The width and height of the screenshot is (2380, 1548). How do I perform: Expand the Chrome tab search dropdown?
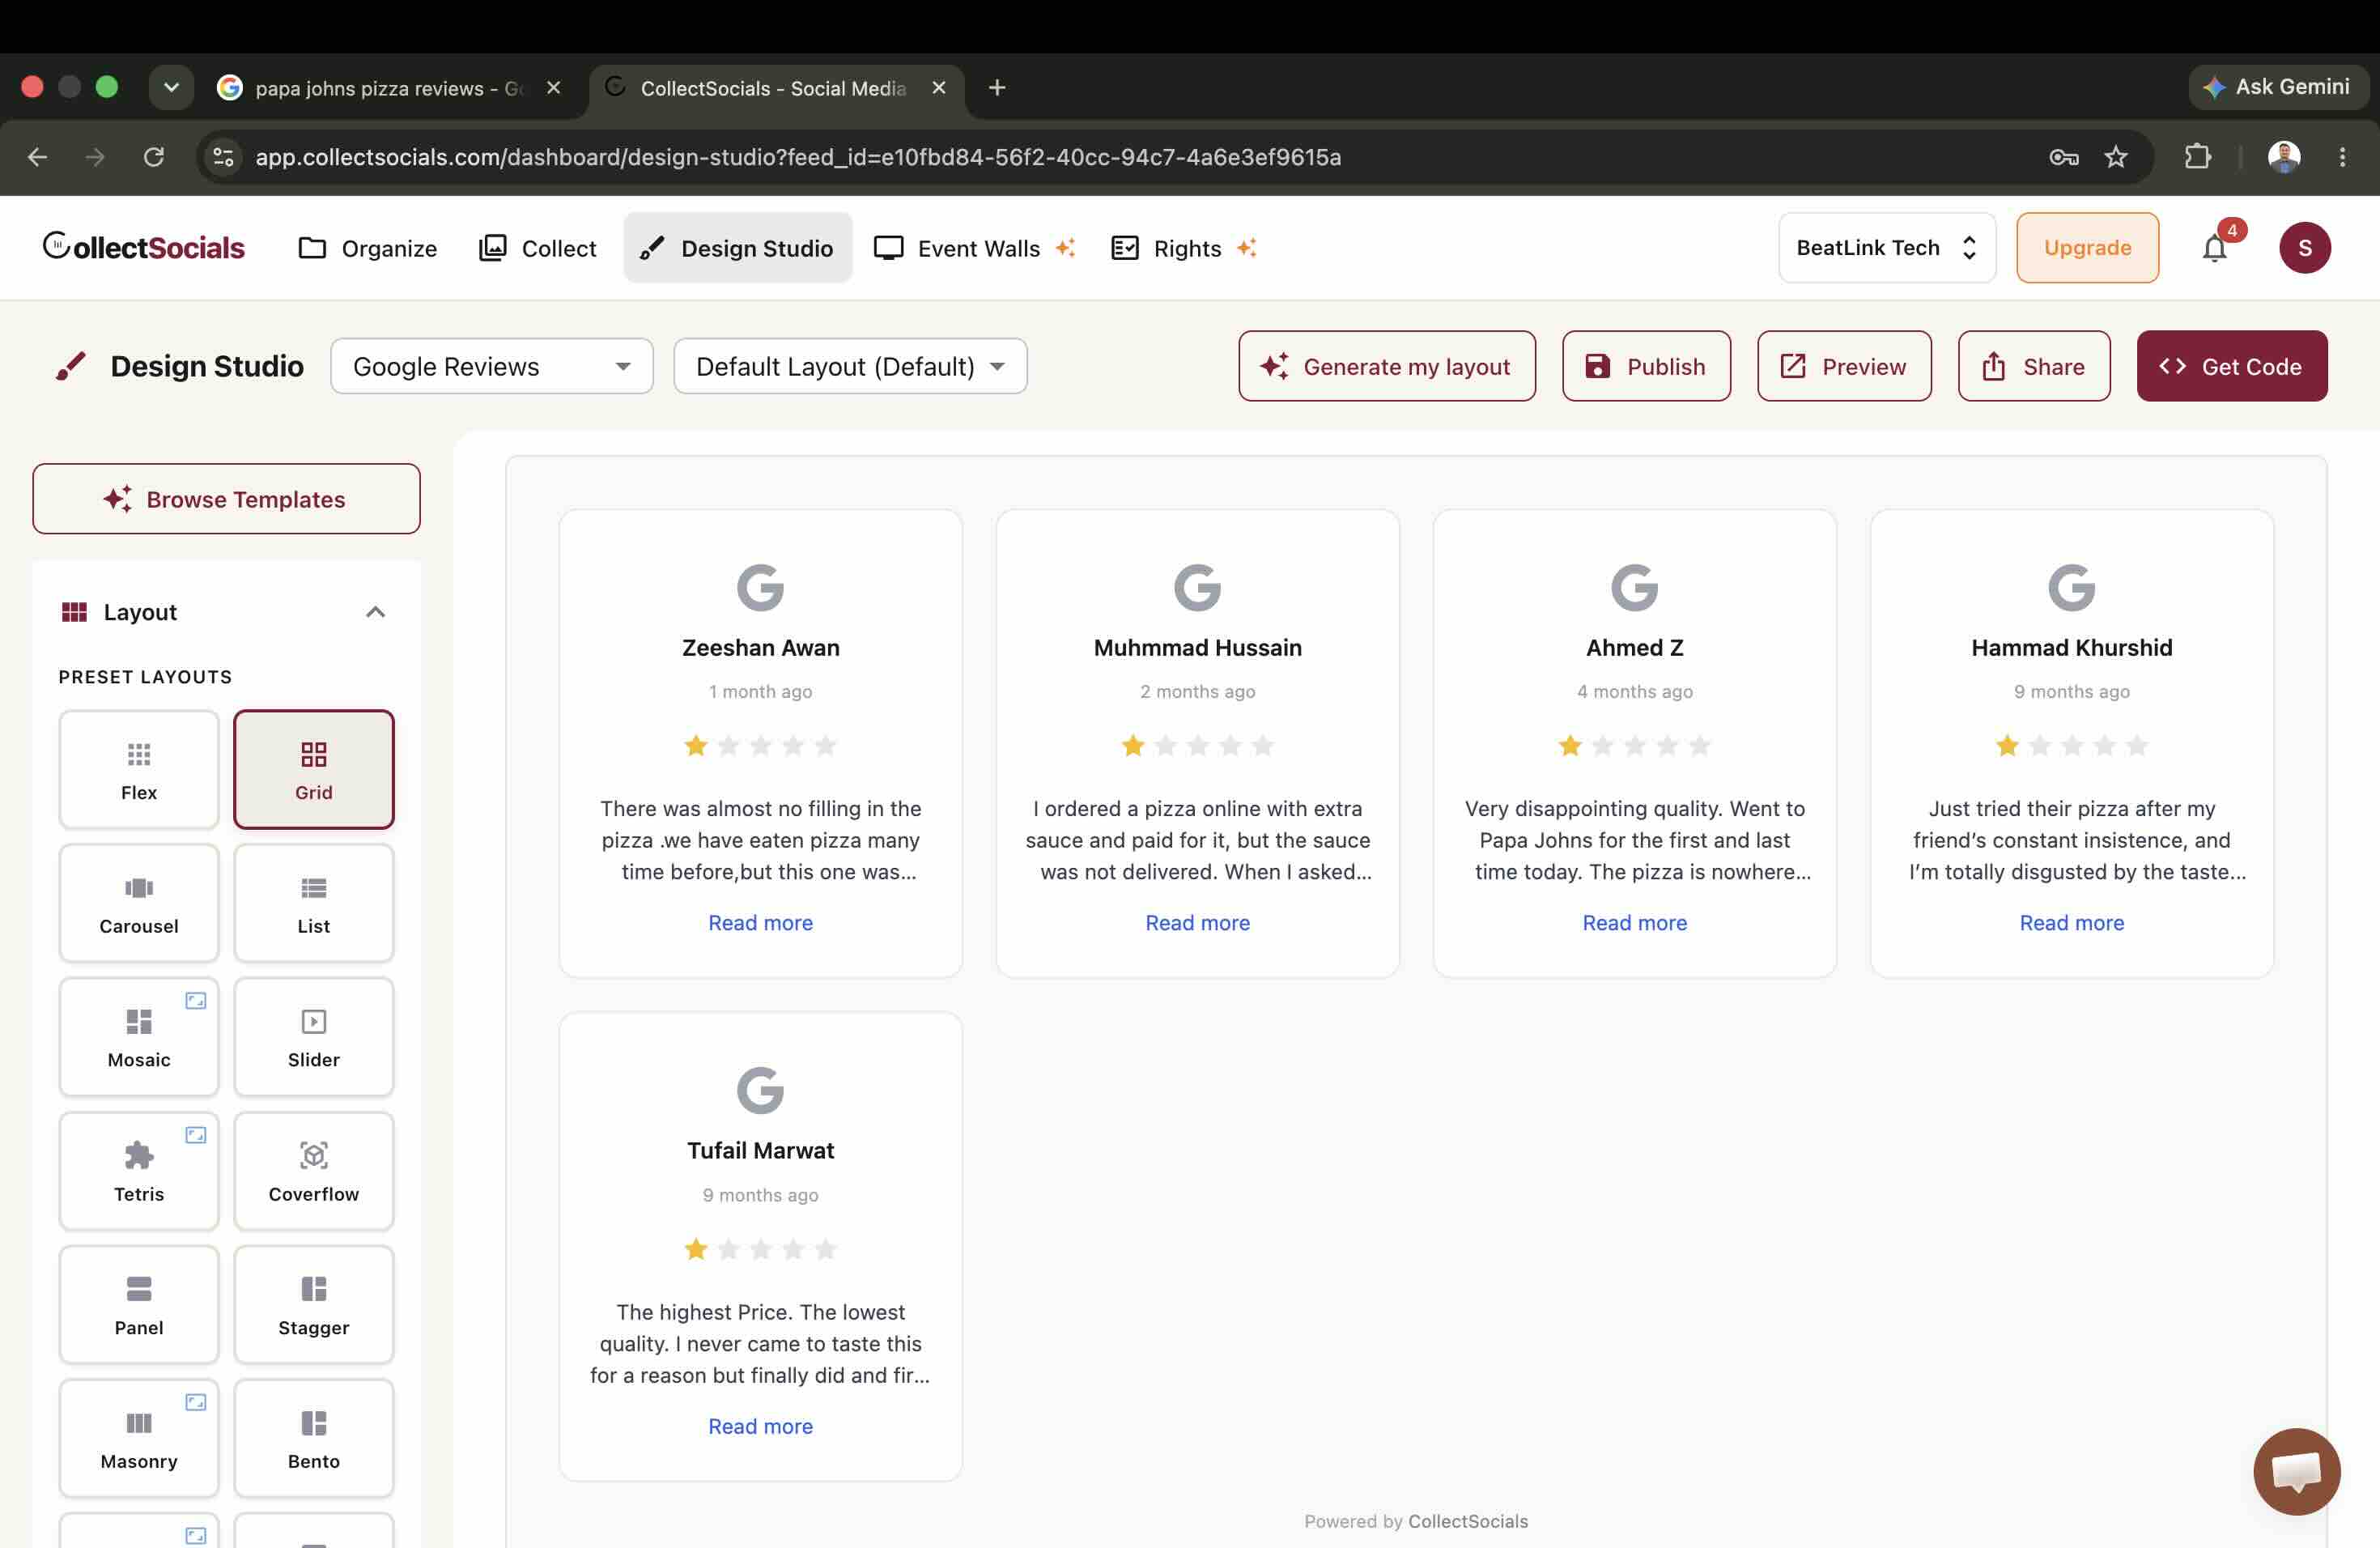[171, 88]
